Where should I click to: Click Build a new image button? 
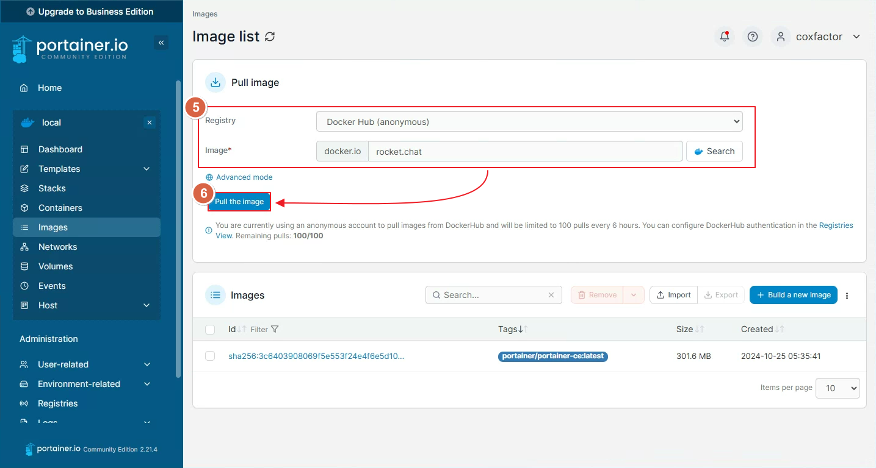point(794,295)
